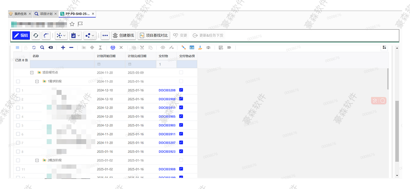Viewport: 410px width, 189px height.
Task: Open 项目基线对比 baseline comparison
Action: [x=153, y=35]
